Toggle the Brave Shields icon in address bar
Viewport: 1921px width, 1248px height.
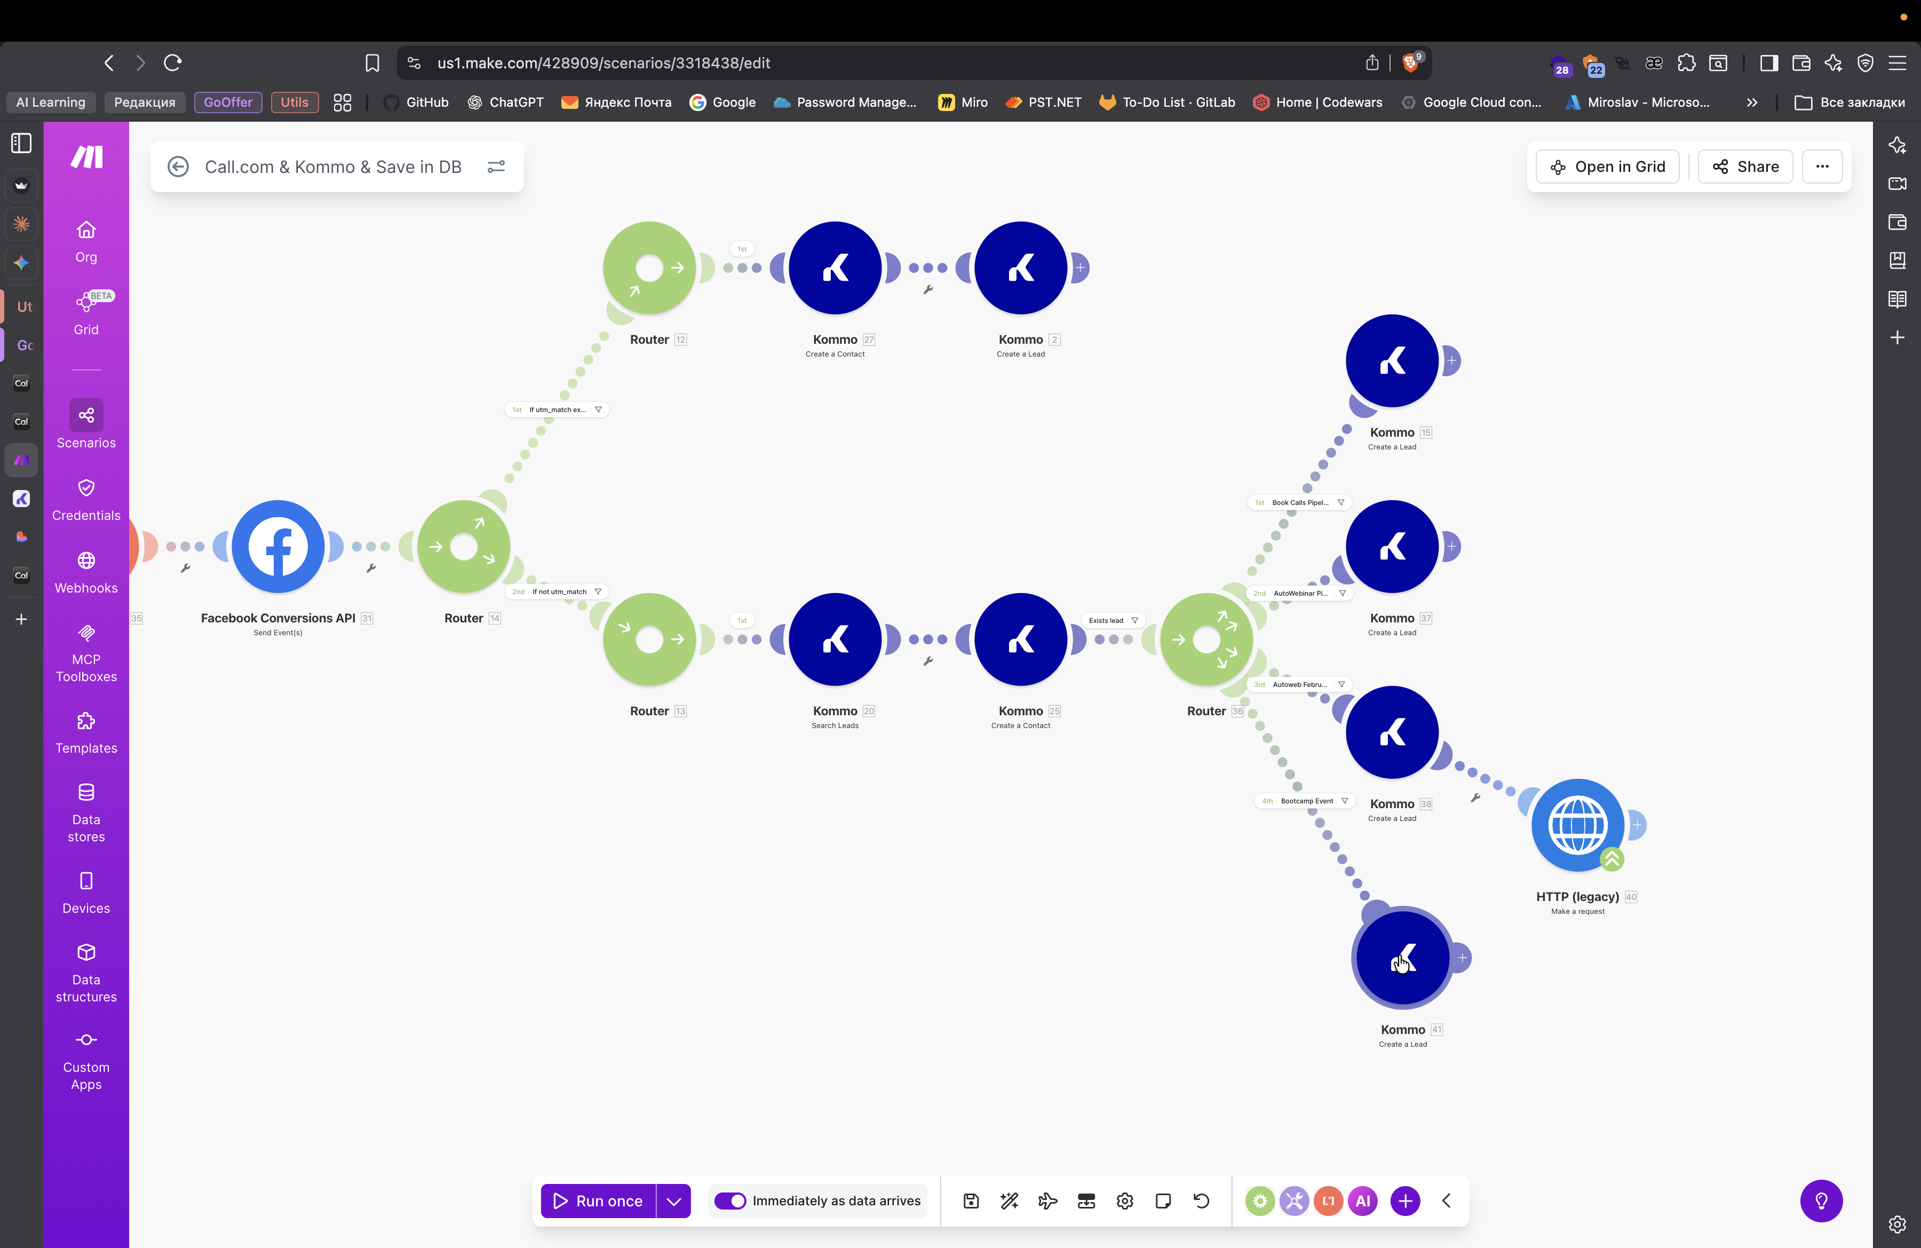click(1410, 62)
